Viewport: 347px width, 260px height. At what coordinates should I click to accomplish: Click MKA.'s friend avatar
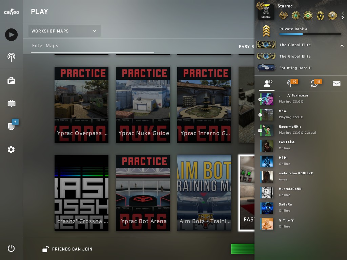pyautogui.click(x=267, y=115)
